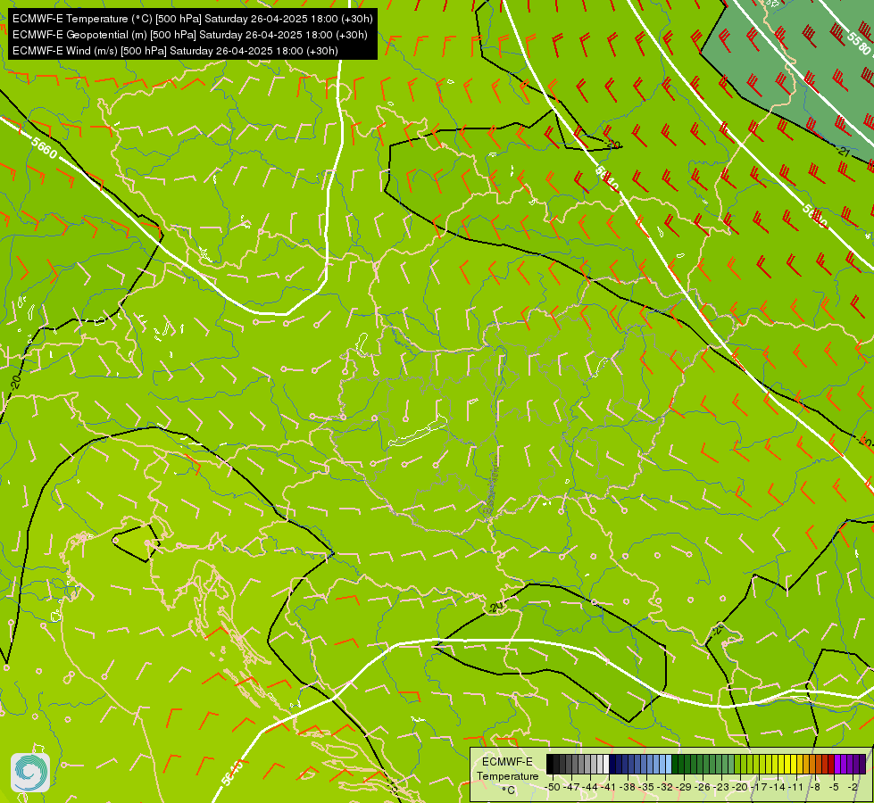Click the -21 isotherm contour label
874x803 pixels.
(x=843, y=151)
